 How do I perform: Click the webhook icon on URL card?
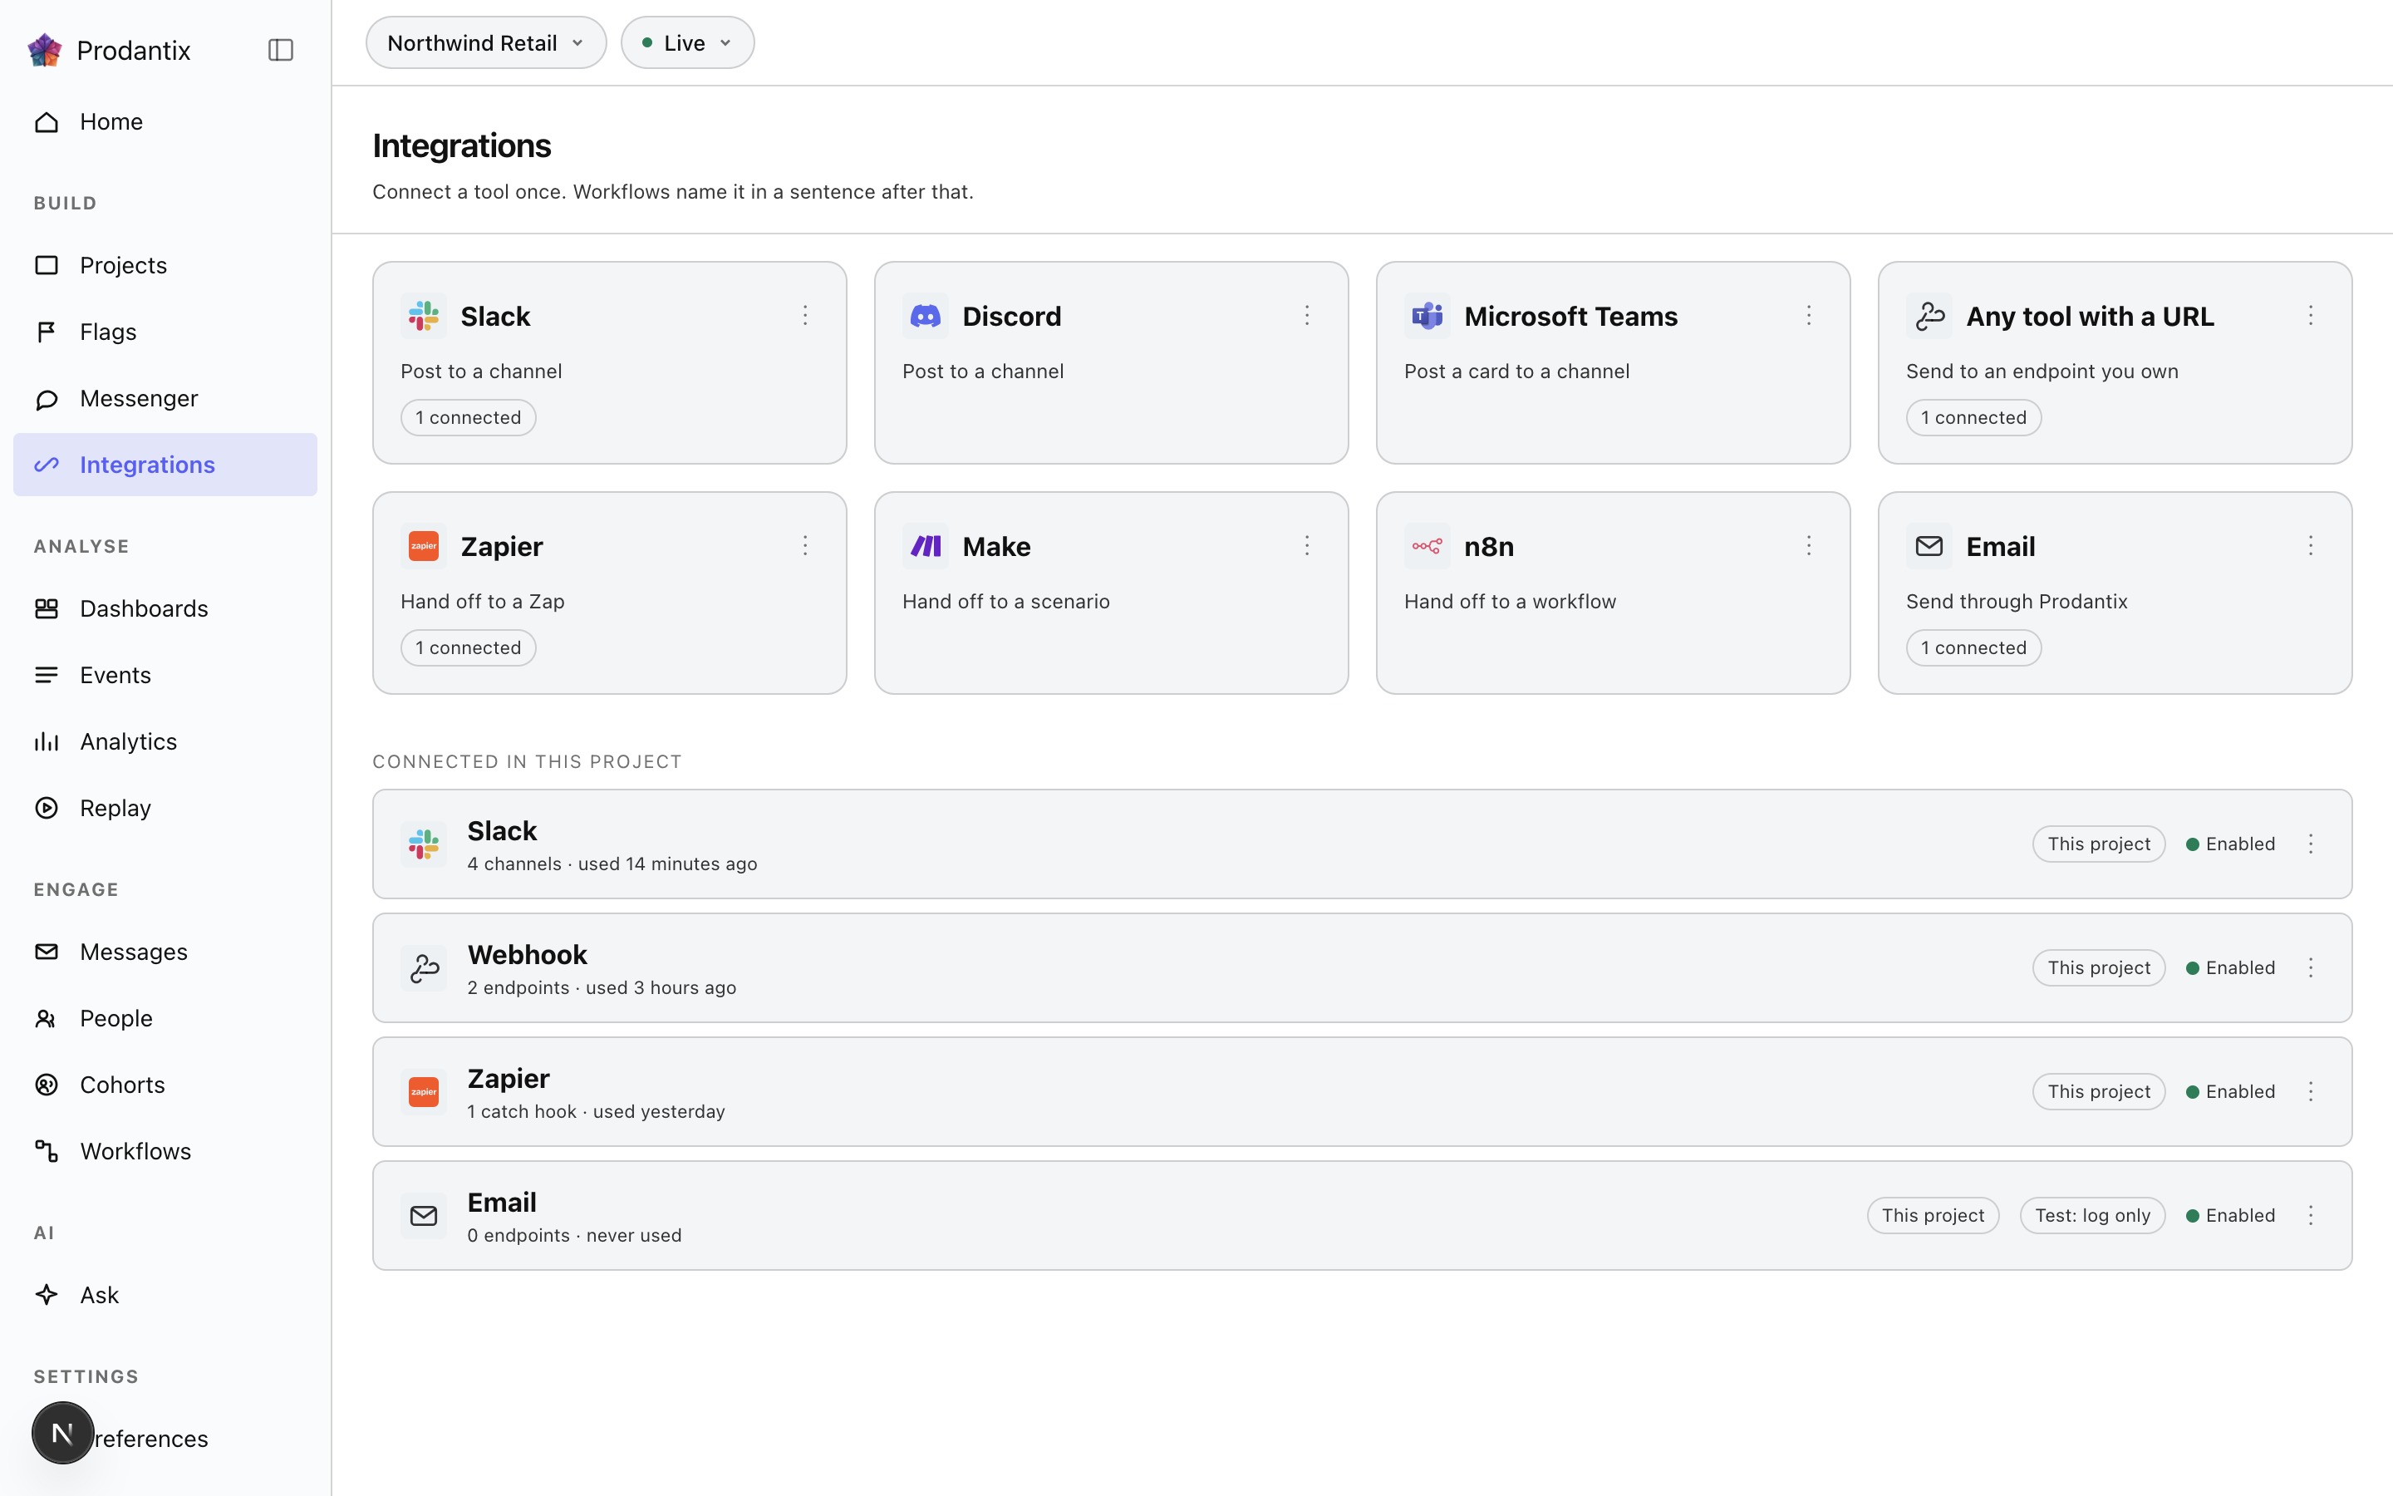[x=1929, y=316]
